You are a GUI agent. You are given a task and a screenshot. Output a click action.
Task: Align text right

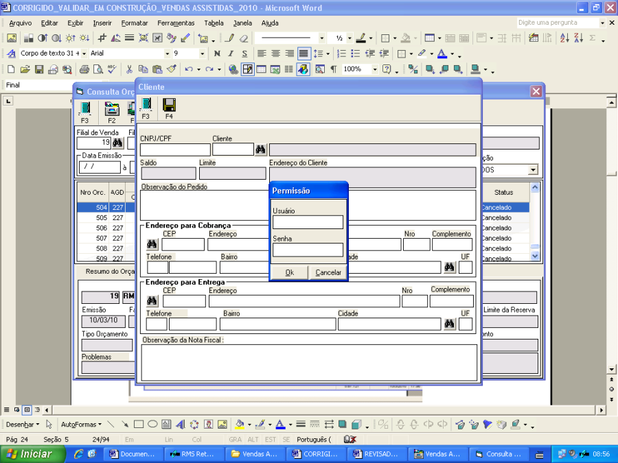[289, 53]
